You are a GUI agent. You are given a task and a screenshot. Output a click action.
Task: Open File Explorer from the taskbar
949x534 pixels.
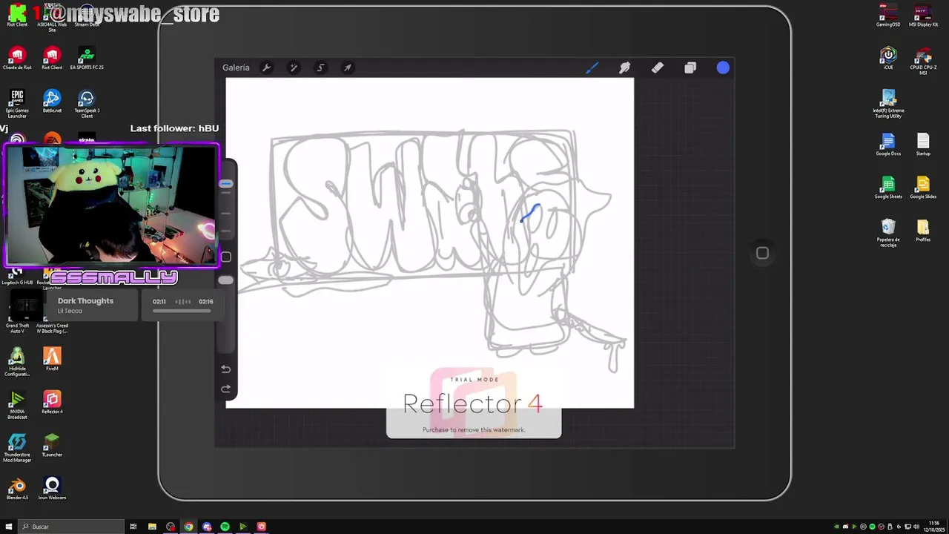click(152, 527)
